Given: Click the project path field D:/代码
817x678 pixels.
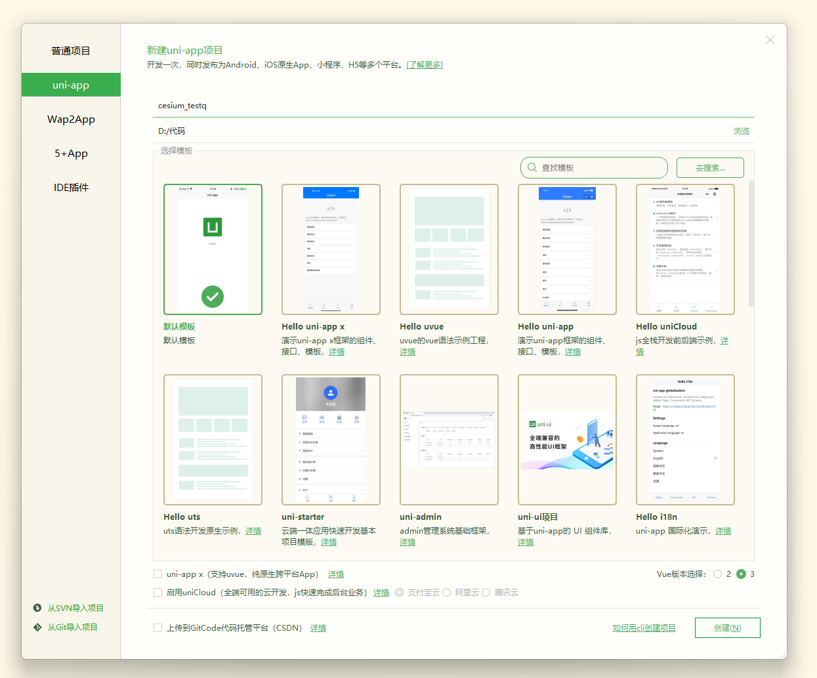Looking at the screenshot, I should [440, 131].
